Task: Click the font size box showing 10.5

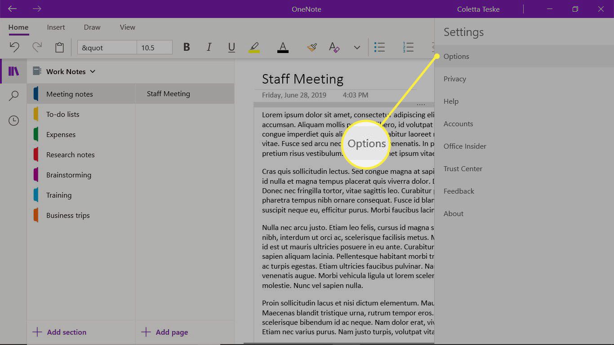Action: (x=155, y=47)
